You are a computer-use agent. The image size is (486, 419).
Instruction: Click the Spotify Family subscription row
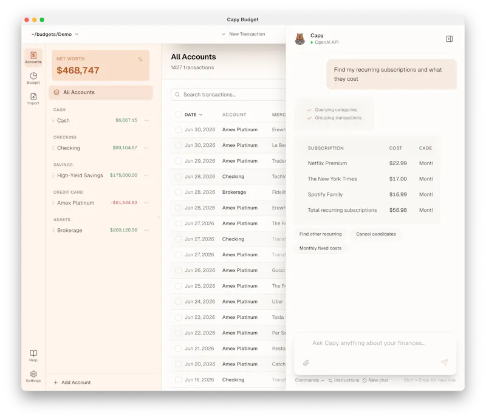coord(370,194)
